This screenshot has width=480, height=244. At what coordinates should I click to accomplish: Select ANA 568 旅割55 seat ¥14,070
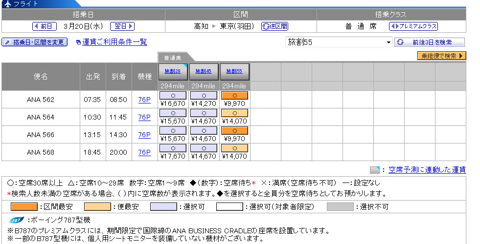pyautogui.click(x=234, y=148)
